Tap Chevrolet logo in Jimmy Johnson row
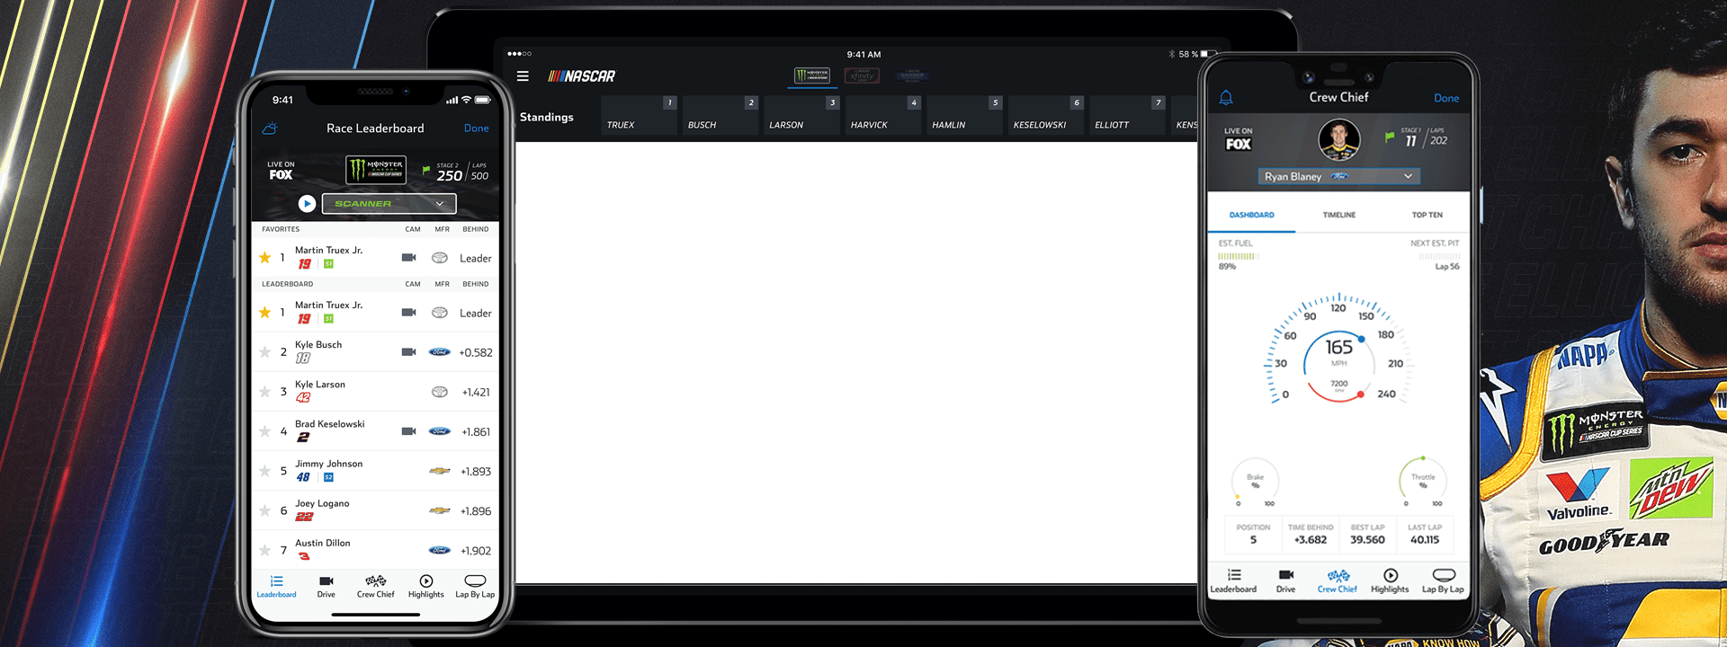 pyautogui.click(x=440, y=471)
